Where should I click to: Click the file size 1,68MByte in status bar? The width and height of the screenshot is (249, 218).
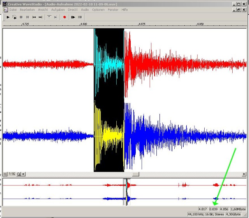click(238, 209)
